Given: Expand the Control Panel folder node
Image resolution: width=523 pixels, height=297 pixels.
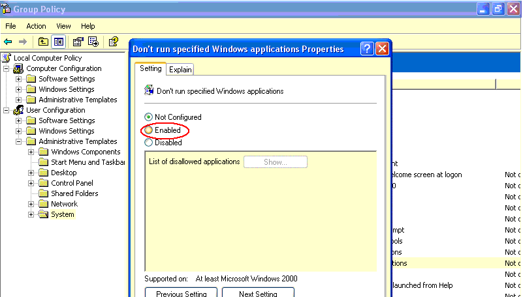Looking at the screenshot, I should click(31, 183).
